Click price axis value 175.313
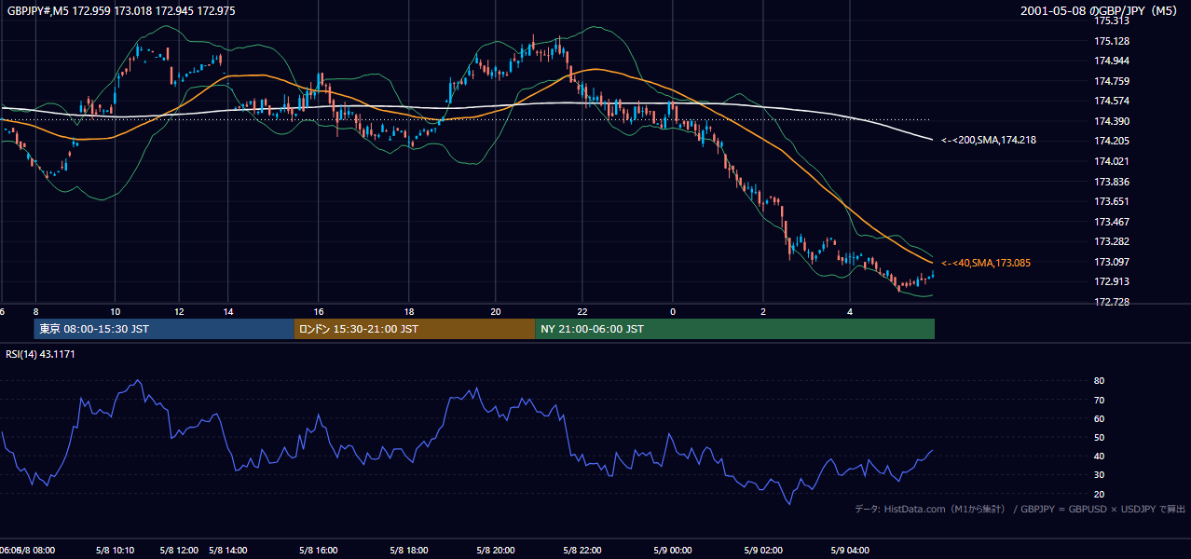 (x=1112, y=20)
